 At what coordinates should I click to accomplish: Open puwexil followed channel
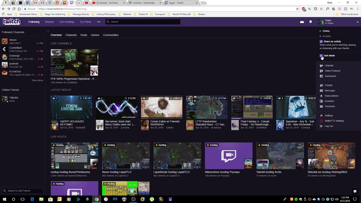(x=23, y=65)
